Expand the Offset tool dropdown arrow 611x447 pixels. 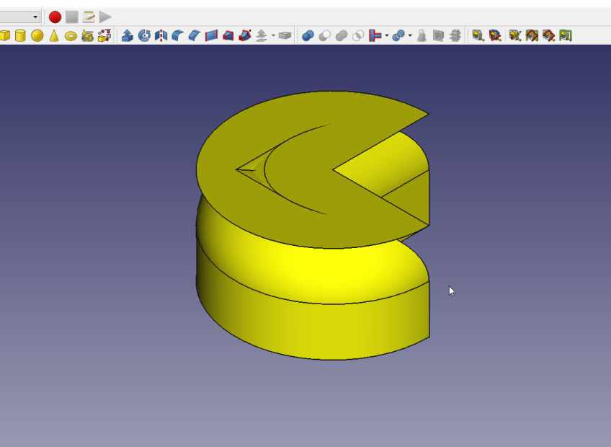pyautogui.click(x=273, y=36)
